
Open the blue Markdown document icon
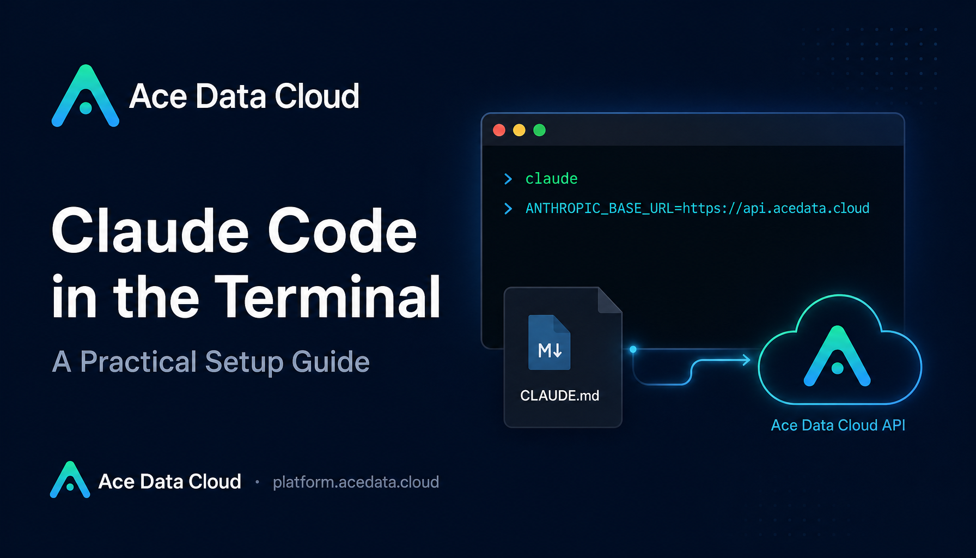549,342
